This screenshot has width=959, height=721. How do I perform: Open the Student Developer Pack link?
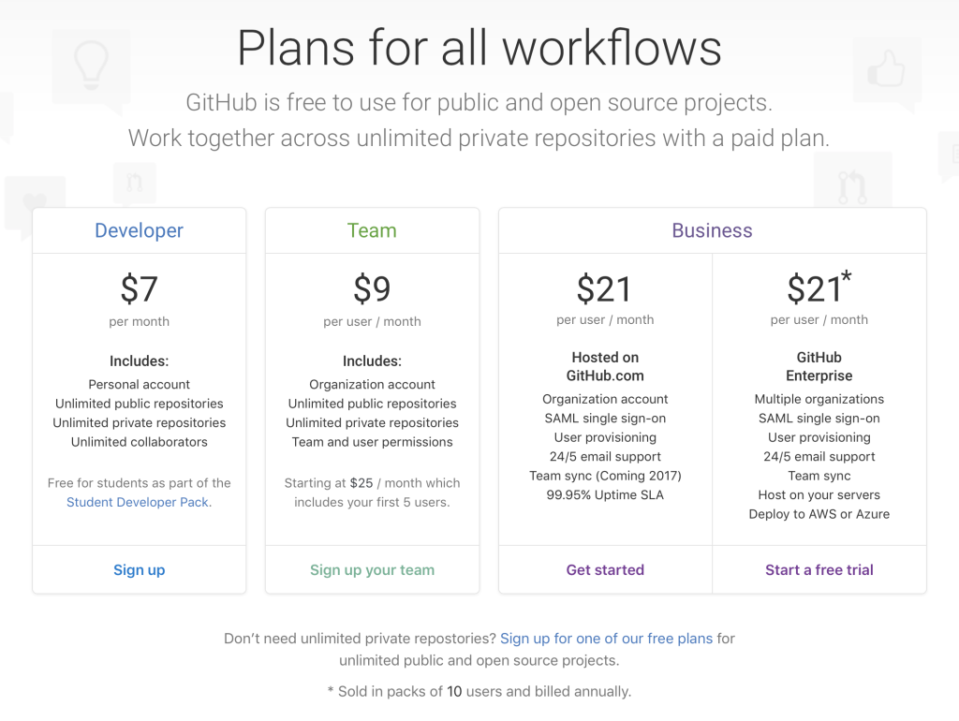tap(139, 502)
